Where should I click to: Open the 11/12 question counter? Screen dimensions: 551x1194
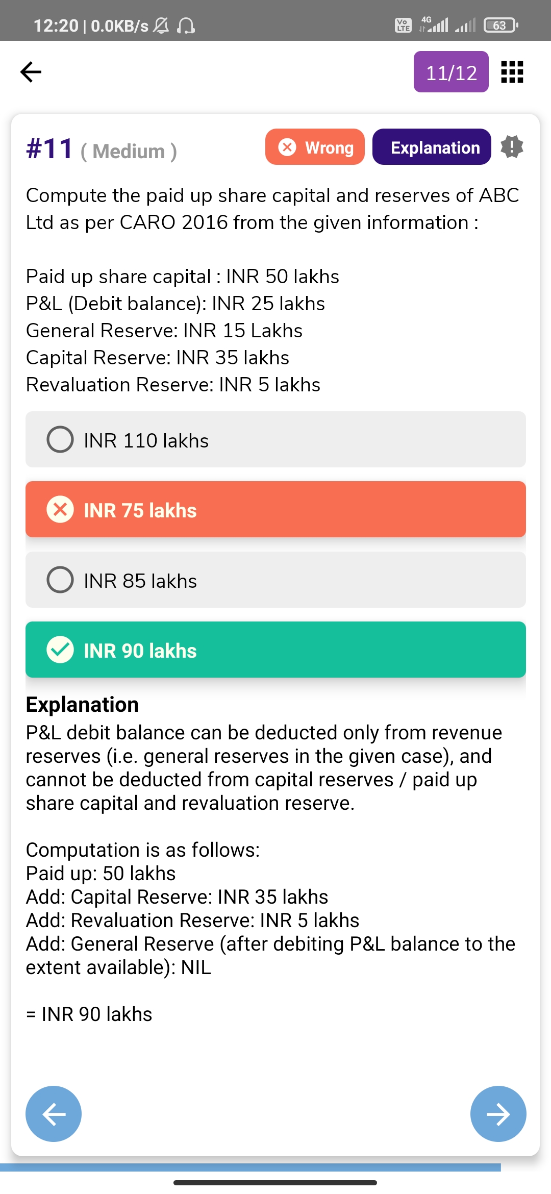[x=451, y=72]
